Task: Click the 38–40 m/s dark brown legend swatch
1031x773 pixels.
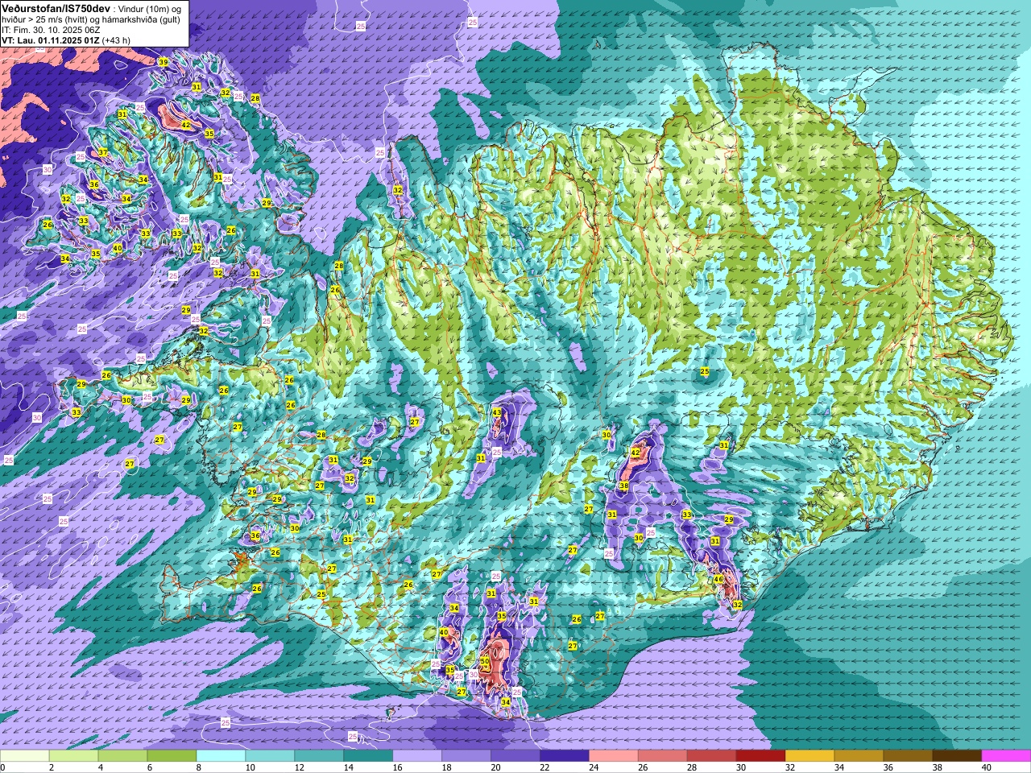Action: point(958,756)
